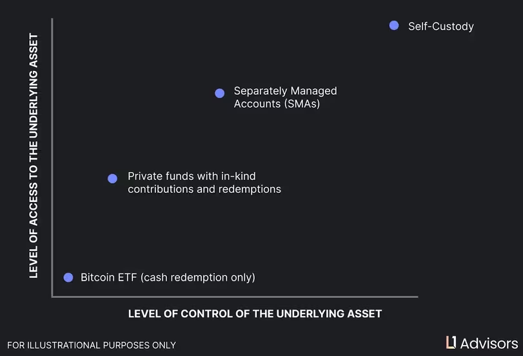Click the Private funds data point dot

coord(112,179)
